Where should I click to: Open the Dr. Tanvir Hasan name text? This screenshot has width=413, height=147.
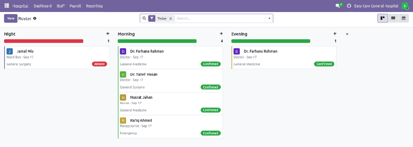144,74
